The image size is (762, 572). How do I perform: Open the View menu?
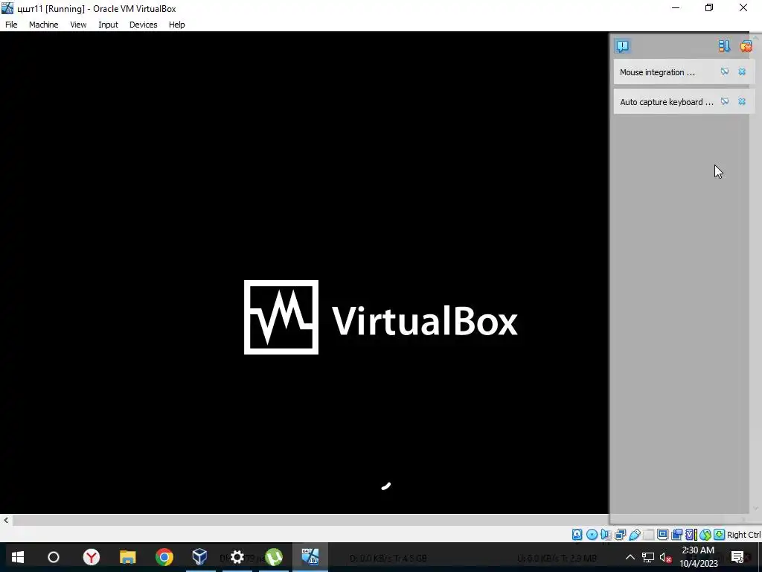click(78, 25)
